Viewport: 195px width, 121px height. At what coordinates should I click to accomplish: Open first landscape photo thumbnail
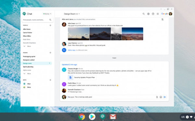click(78, 34)
